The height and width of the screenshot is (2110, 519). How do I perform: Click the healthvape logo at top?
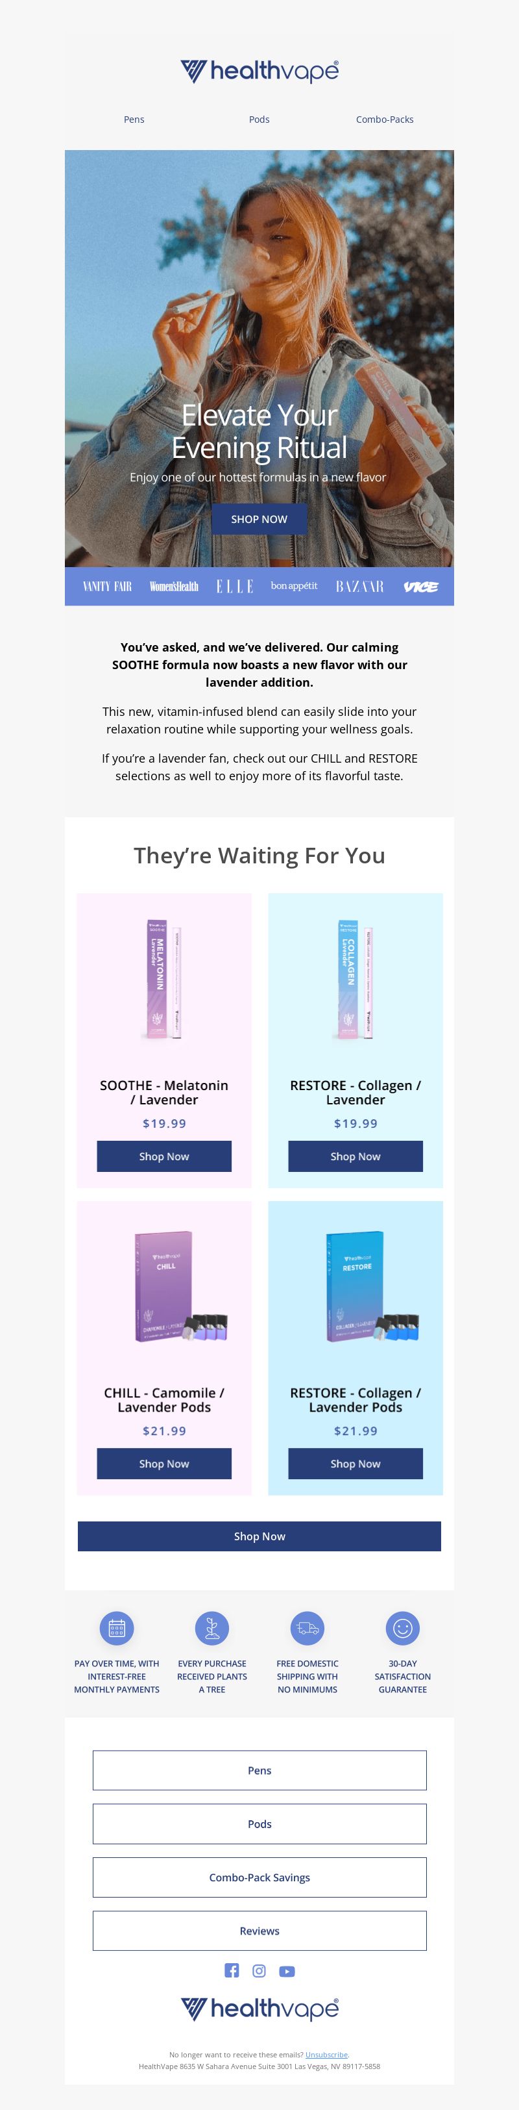click(x=259, y=71)
